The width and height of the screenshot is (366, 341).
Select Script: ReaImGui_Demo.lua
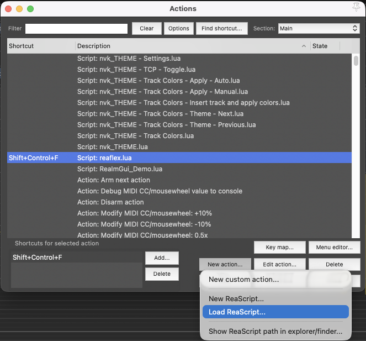[179, 169]
